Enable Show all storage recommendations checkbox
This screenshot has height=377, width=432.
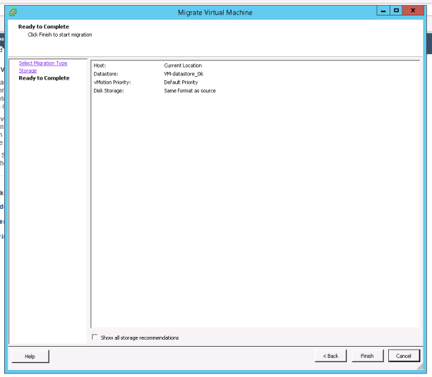pyautogui.click(x=96, y=338)
